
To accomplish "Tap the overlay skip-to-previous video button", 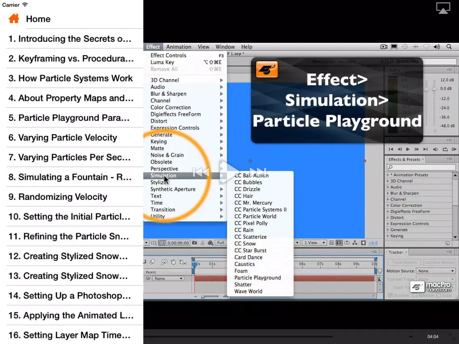I will click(201, 172).
